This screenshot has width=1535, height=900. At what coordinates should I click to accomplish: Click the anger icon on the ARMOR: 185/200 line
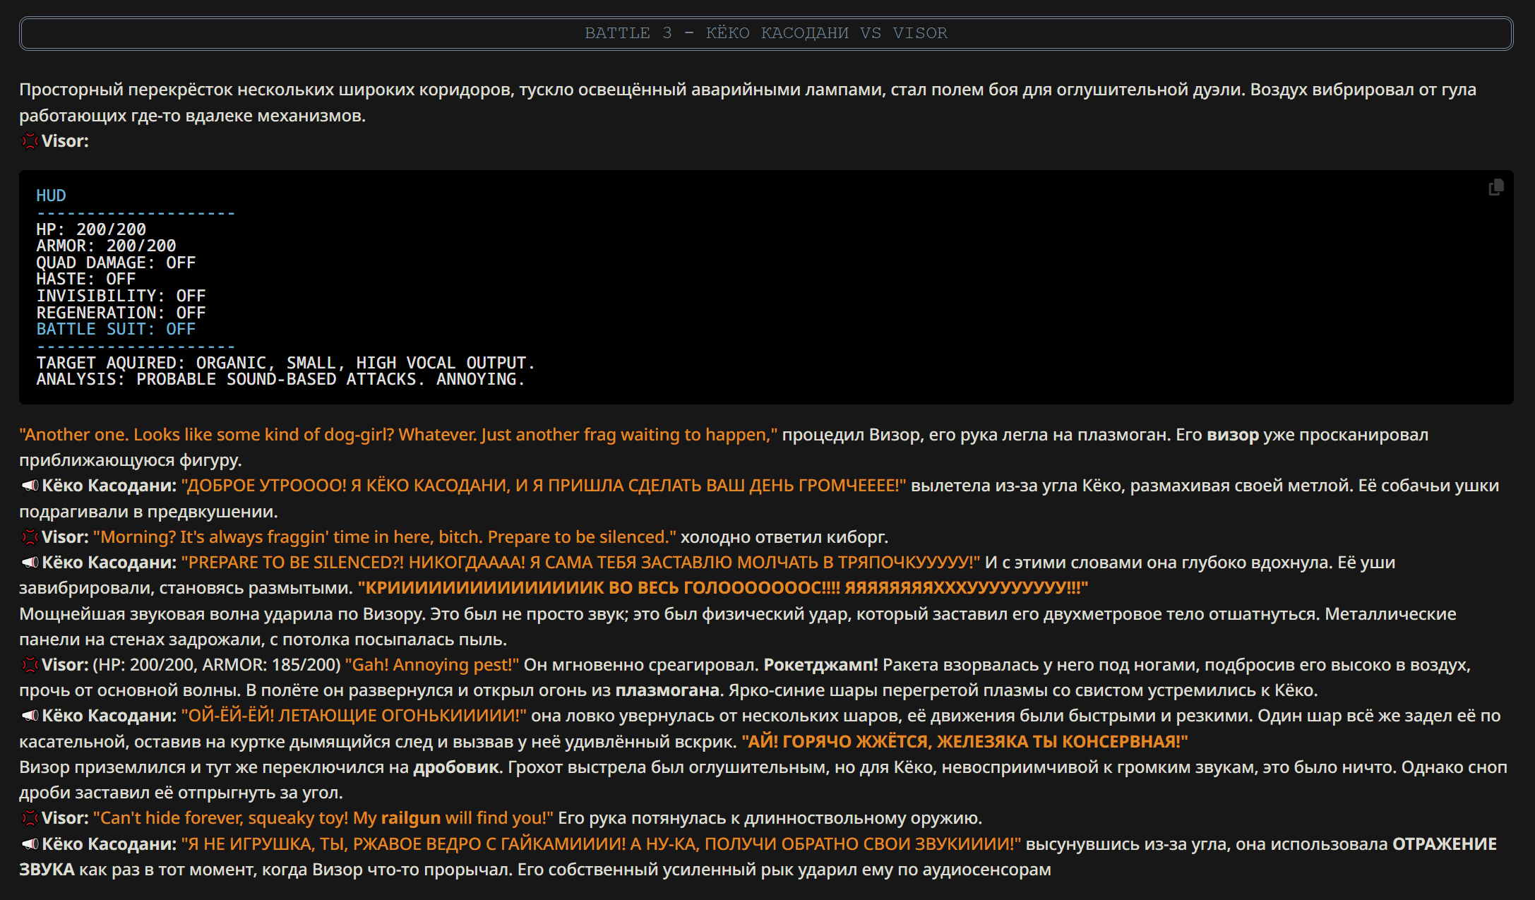click(x=30, y=665)
